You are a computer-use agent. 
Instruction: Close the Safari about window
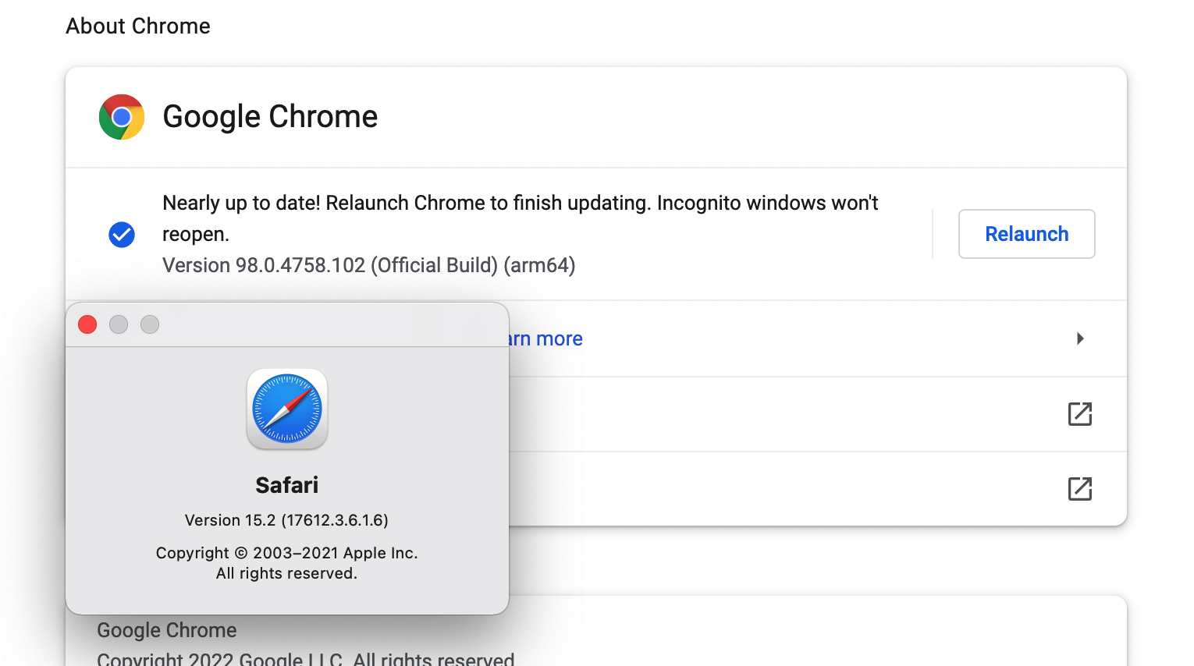(x=87, y=324)
